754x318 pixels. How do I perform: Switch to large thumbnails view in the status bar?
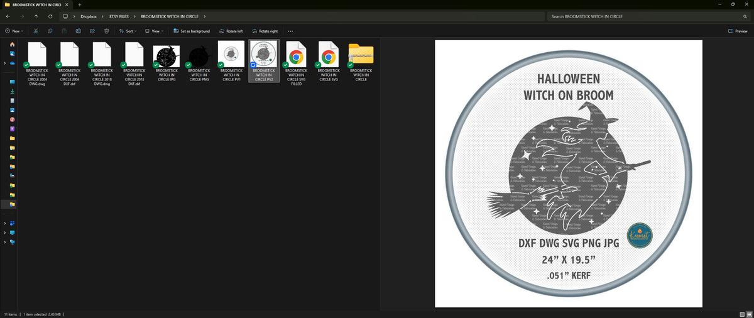pos(748,314)
